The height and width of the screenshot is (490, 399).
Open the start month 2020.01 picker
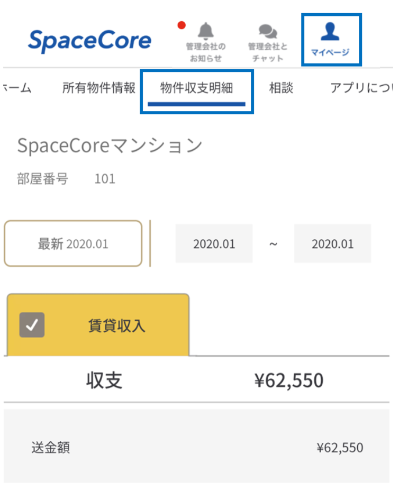(214, 244)
